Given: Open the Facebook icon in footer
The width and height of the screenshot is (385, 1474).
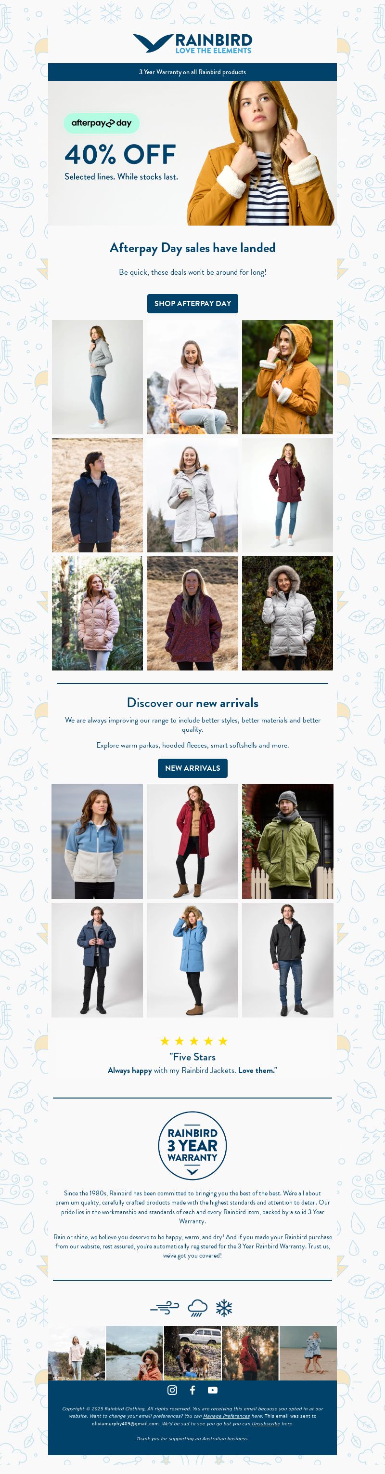Looking at the screenshot, I should click(x=192, y=1390).
